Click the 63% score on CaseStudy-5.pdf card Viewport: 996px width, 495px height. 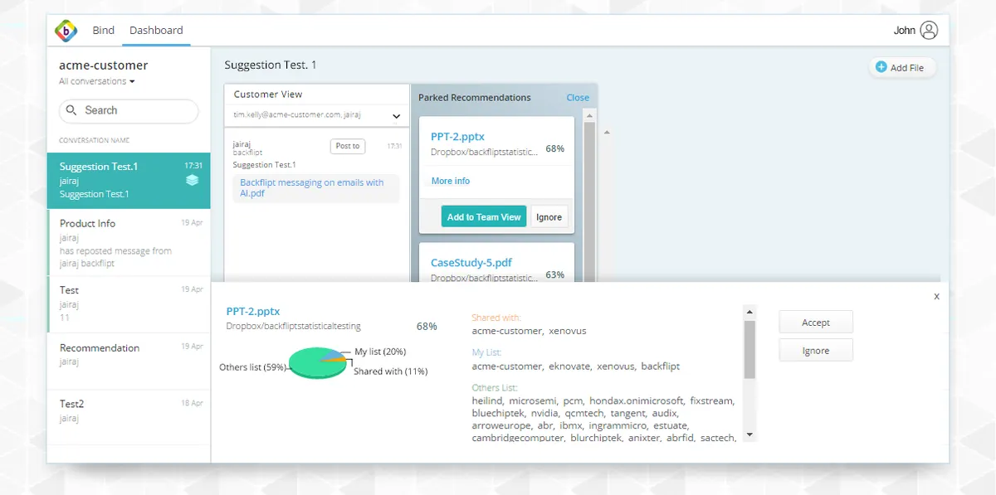pyautogui.click(x=554, y=274)
